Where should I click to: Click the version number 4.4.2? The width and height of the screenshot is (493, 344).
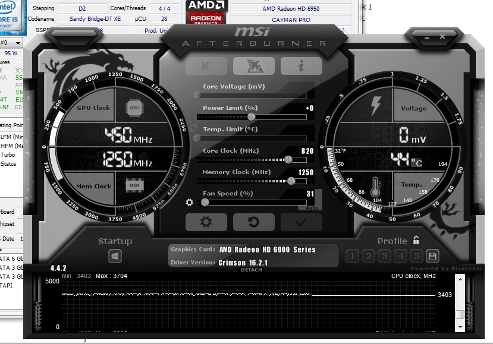(x=58, y=268)
